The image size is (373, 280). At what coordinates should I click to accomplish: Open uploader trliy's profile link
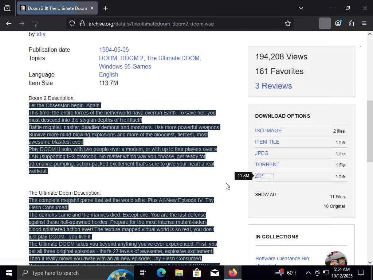click(x=41, y=34)
